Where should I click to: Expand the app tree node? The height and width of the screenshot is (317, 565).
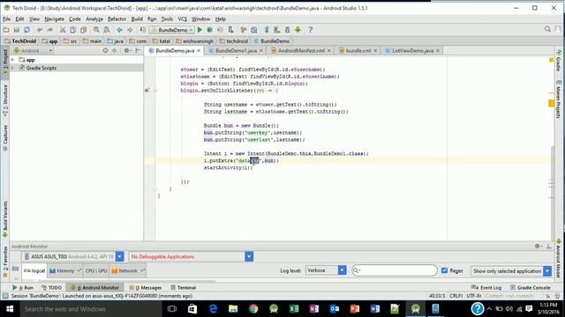[13, 60]
